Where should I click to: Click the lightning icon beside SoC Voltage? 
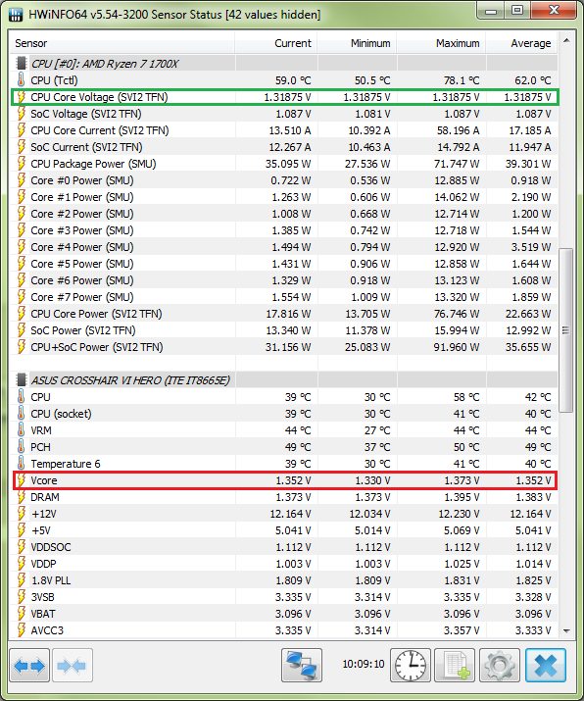coord(21,114)
